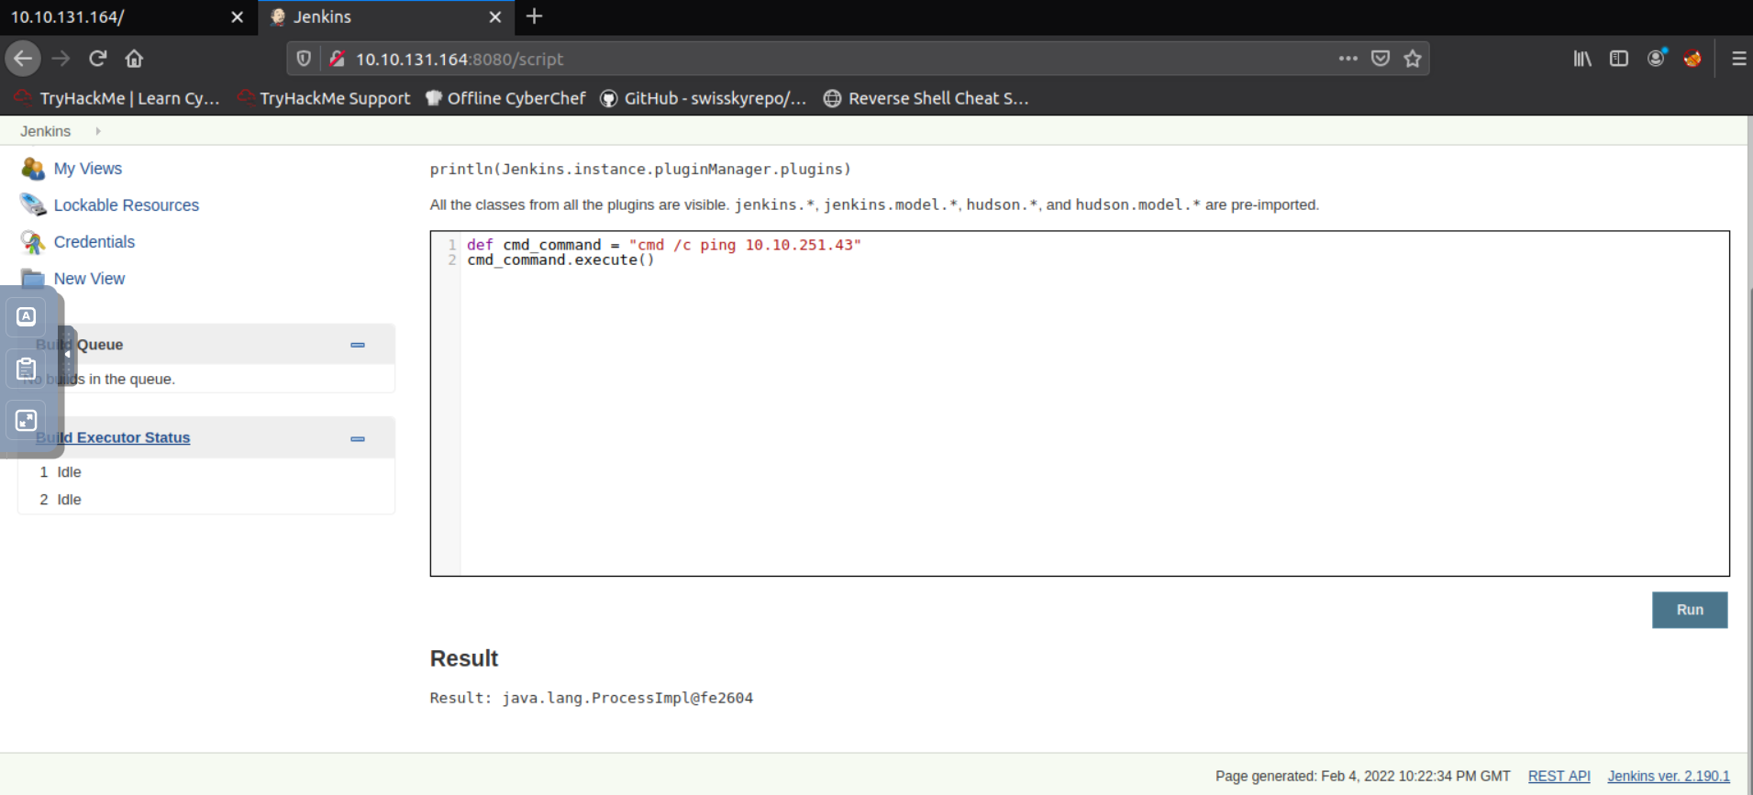Open the New View link
Viewport: 1753px width, 795px height.
89,279
